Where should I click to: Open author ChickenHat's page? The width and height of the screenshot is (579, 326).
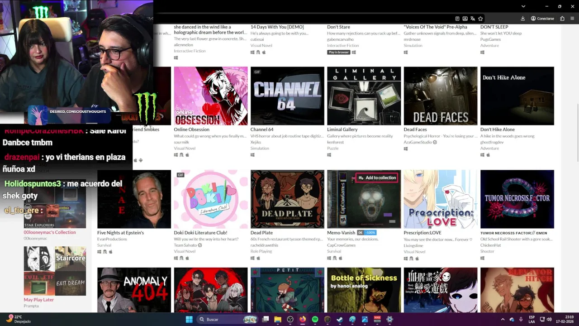coord(490,245)
